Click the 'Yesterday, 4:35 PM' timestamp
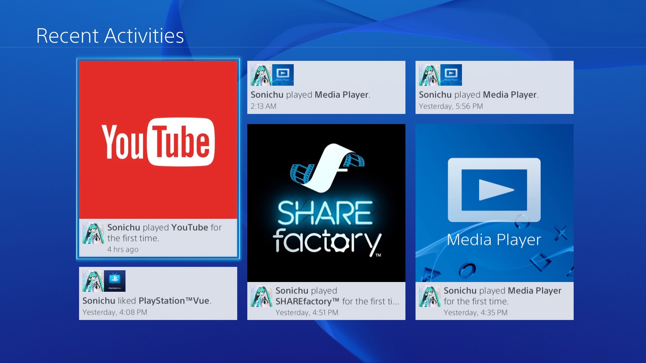The image size is (646, 363). click(x=475, y=313)
